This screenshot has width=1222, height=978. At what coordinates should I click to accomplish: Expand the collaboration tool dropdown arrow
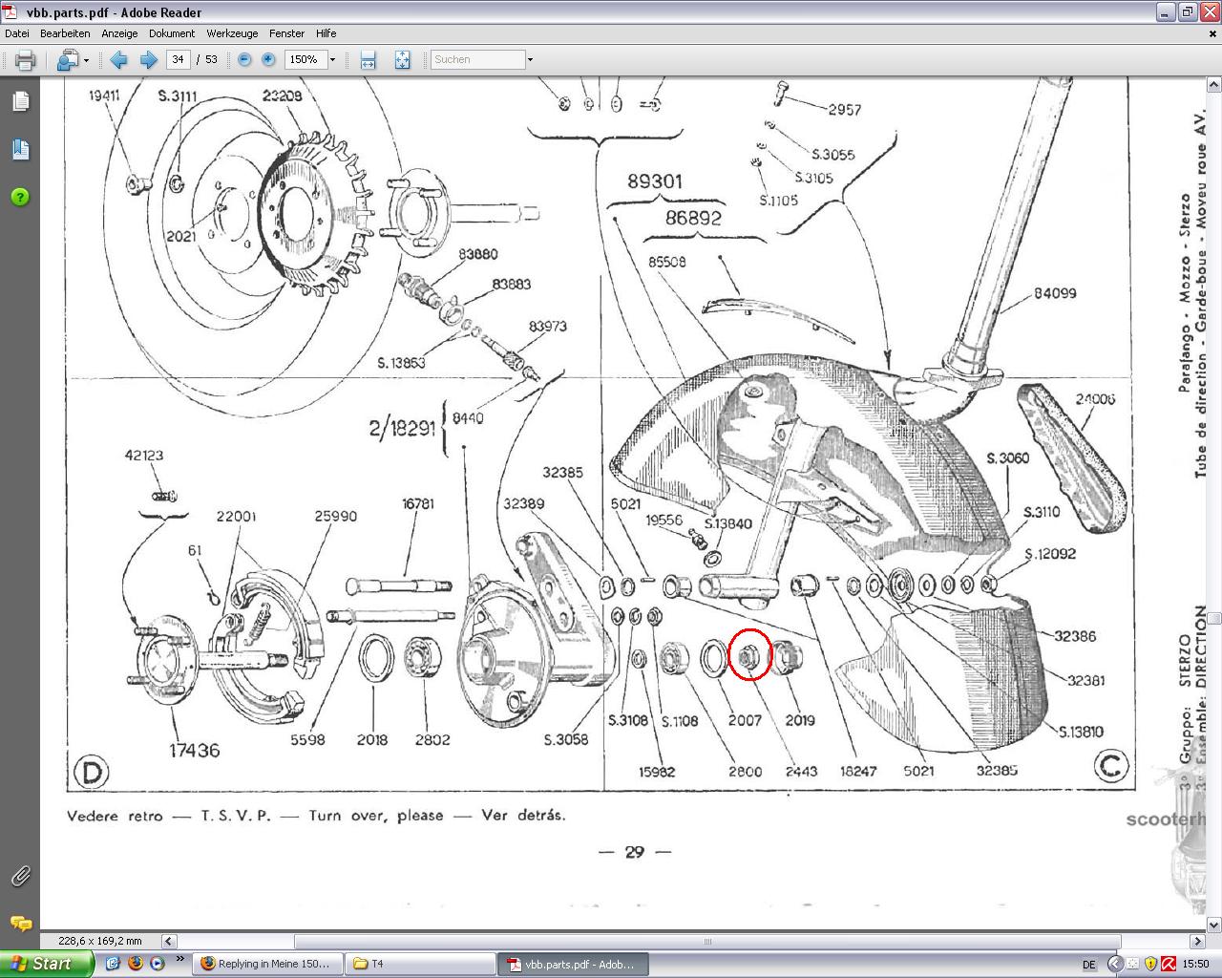click(86, 60)
